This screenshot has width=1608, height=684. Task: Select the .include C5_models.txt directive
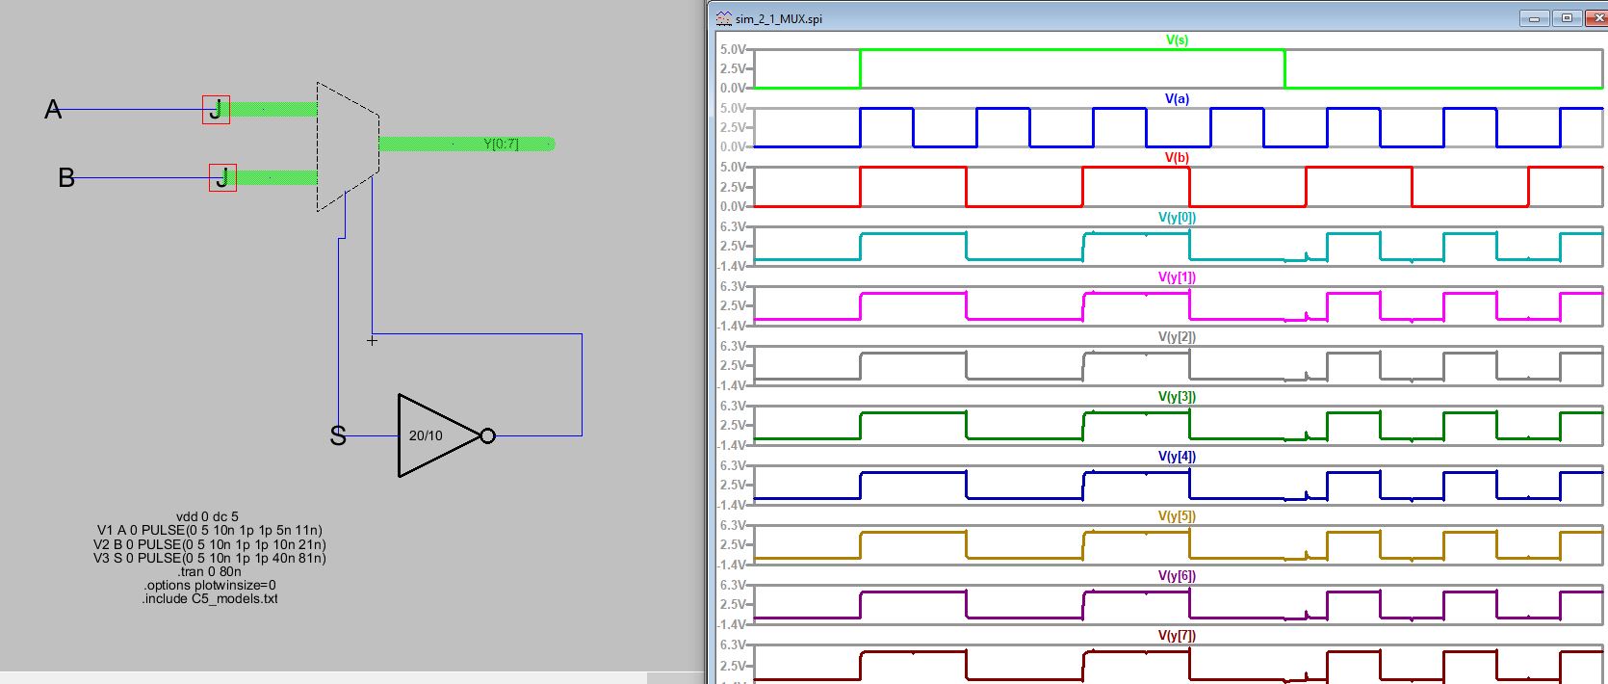tap(210, 598)
